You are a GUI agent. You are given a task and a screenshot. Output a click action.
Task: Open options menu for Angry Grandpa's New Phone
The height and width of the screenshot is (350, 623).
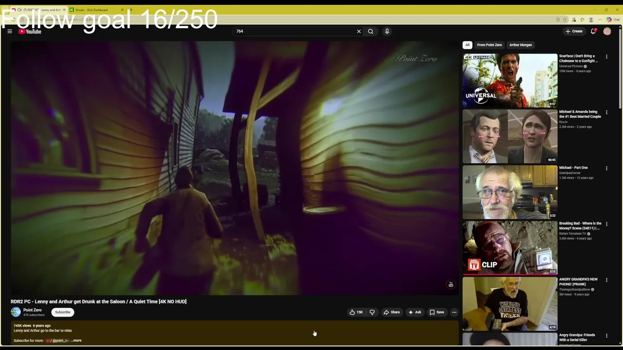[606, 280]
